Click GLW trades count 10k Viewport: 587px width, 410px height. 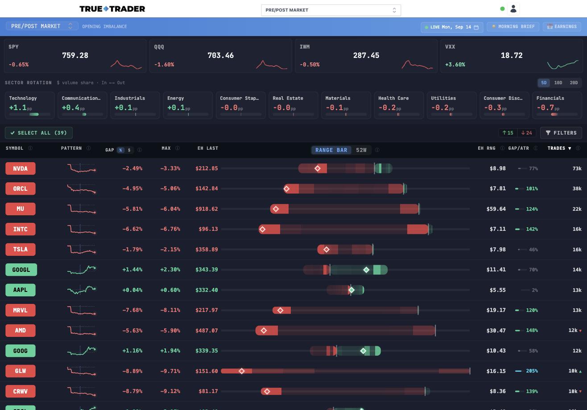[573, 371]
